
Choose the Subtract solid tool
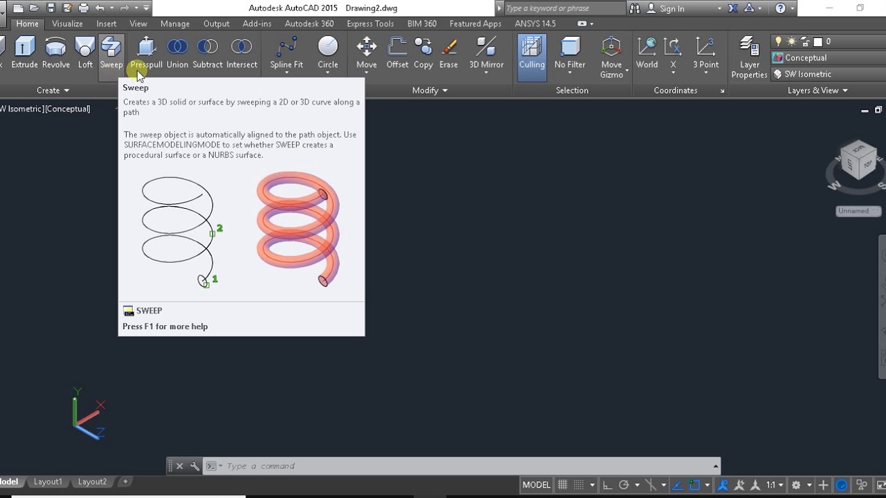point(208,53)
